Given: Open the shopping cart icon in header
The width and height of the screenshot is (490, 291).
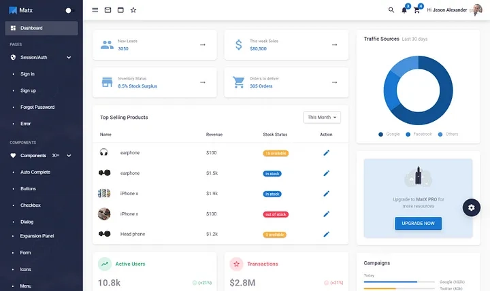Looking at the screenshot, I should point(416,10).
